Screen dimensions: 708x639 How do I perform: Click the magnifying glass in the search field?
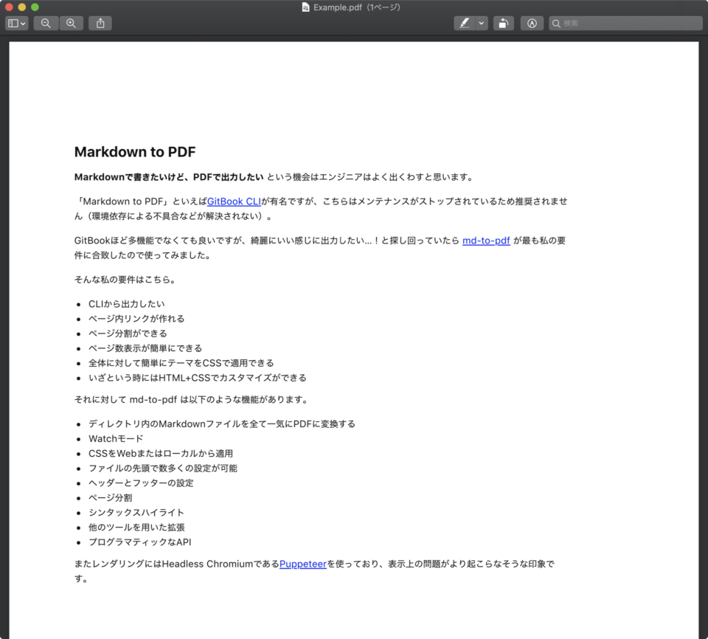pyautogui.click(x=556, y=23)
